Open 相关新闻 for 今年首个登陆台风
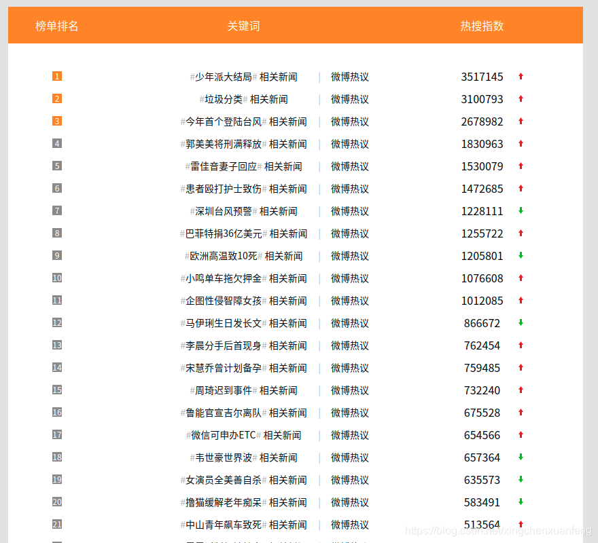This screenshot has width=598, height=543. click(x=287, y=122)
